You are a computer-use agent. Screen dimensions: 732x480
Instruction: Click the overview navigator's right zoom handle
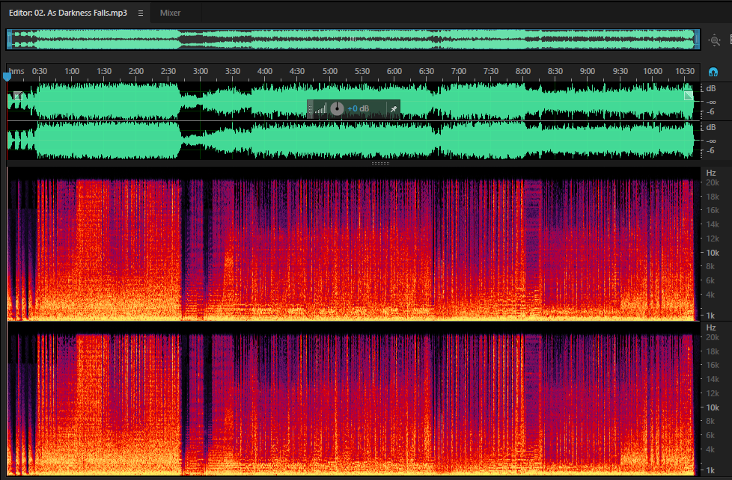pos(697,40)
